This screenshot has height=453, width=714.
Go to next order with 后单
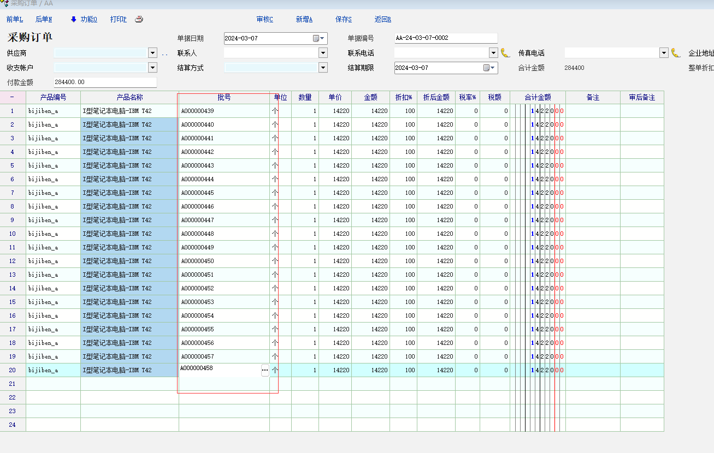44,19
